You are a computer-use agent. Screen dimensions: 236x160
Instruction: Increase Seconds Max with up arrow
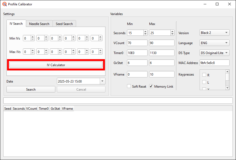pyautogui.click(x=172, y=31)
